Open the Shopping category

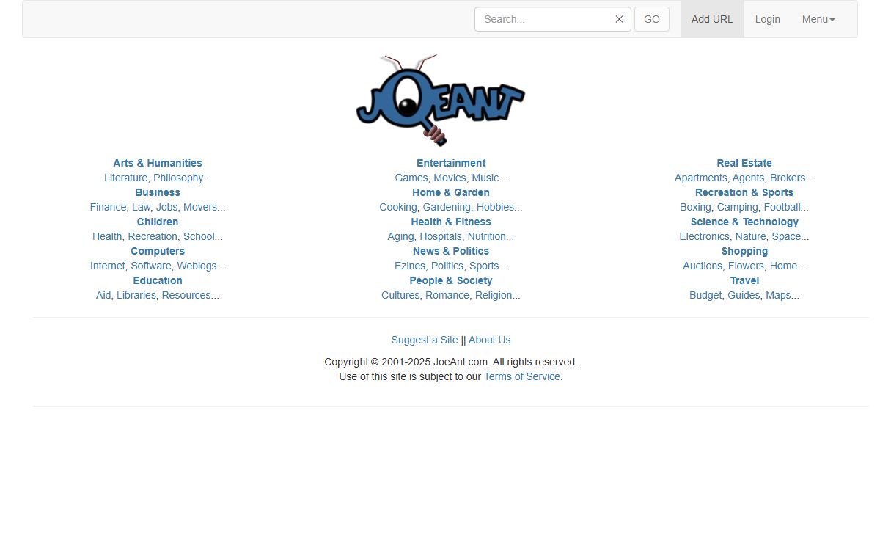click(x=744, y=251)
